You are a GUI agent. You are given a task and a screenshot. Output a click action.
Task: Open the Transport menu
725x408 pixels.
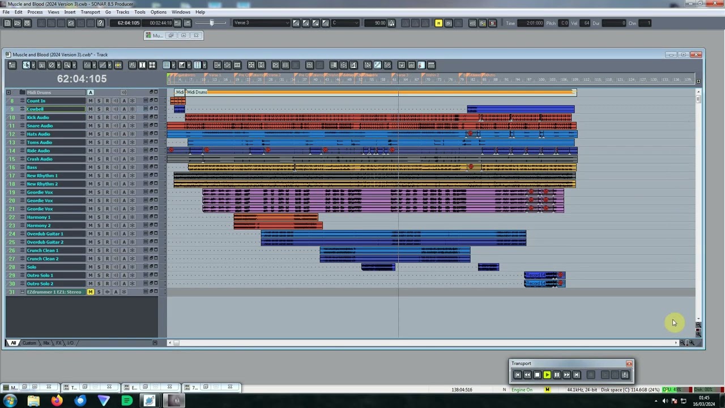pos(90,12)
